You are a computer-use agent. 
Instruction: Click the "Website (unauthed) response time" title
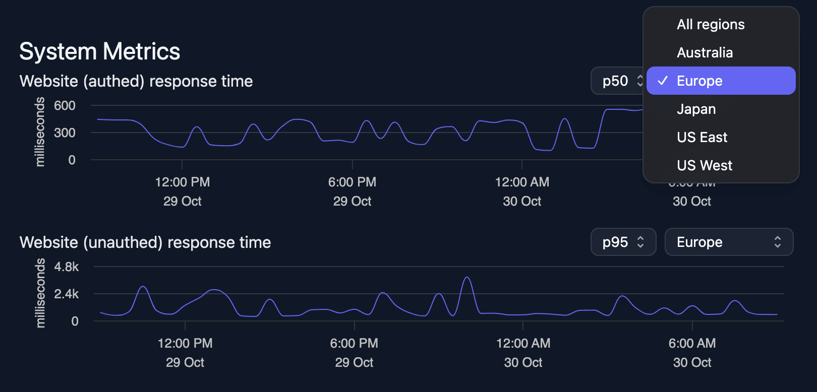coord(145,242)
